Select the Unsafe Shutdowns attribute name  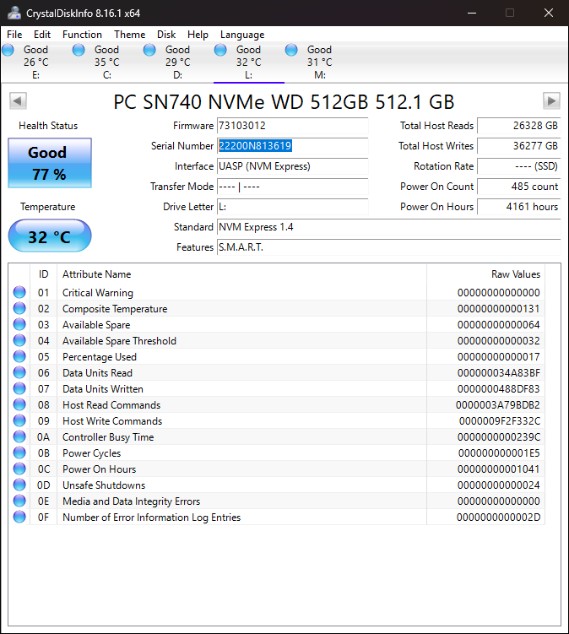point(104,485)
